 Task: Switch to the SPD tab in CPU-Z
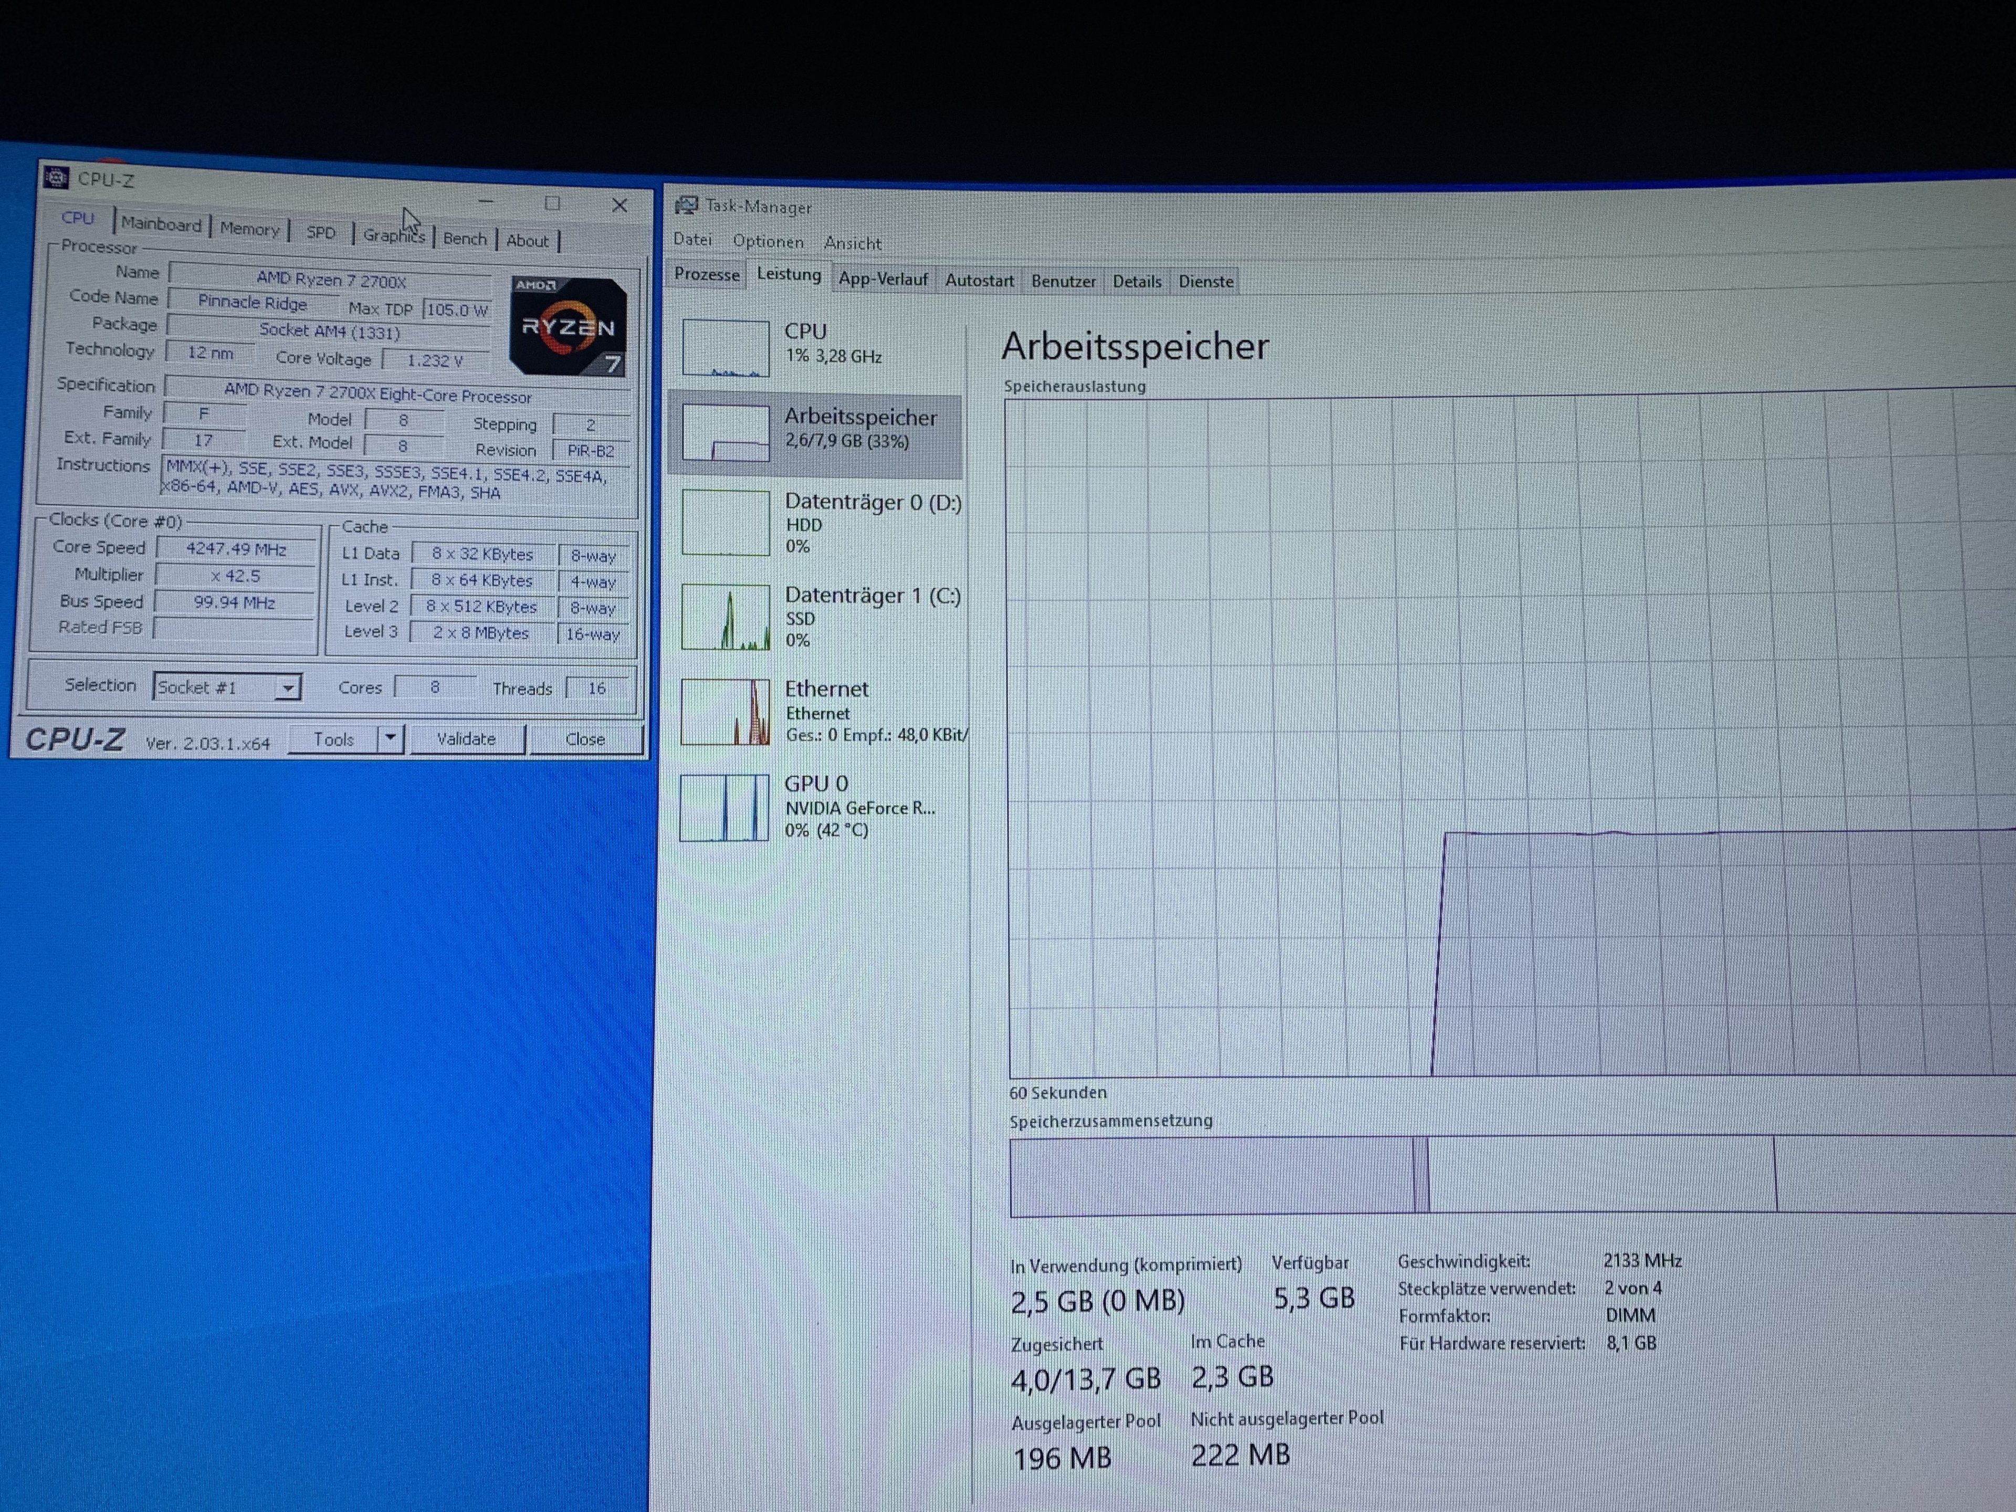click(321, 233)
